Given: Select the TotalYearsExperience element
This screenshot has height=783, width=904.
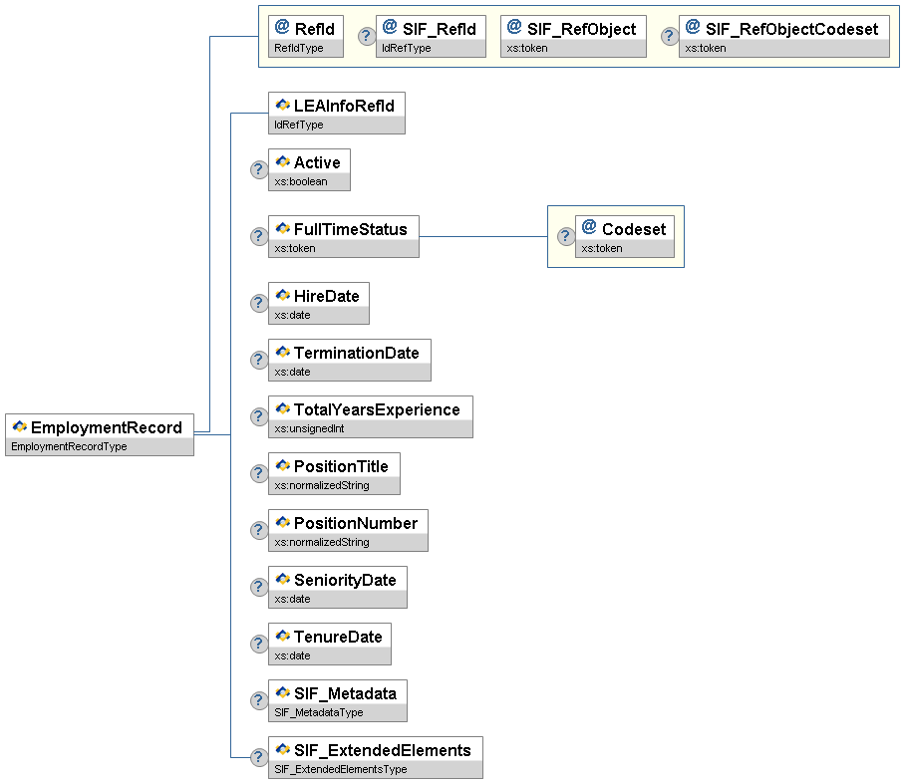Looking at the screenshot, I should tap(371, 416).
